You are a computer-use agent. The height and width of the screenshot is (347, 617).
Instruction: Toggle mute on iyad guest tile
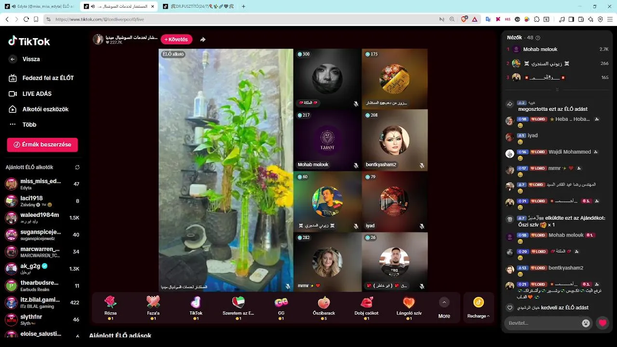422,226
